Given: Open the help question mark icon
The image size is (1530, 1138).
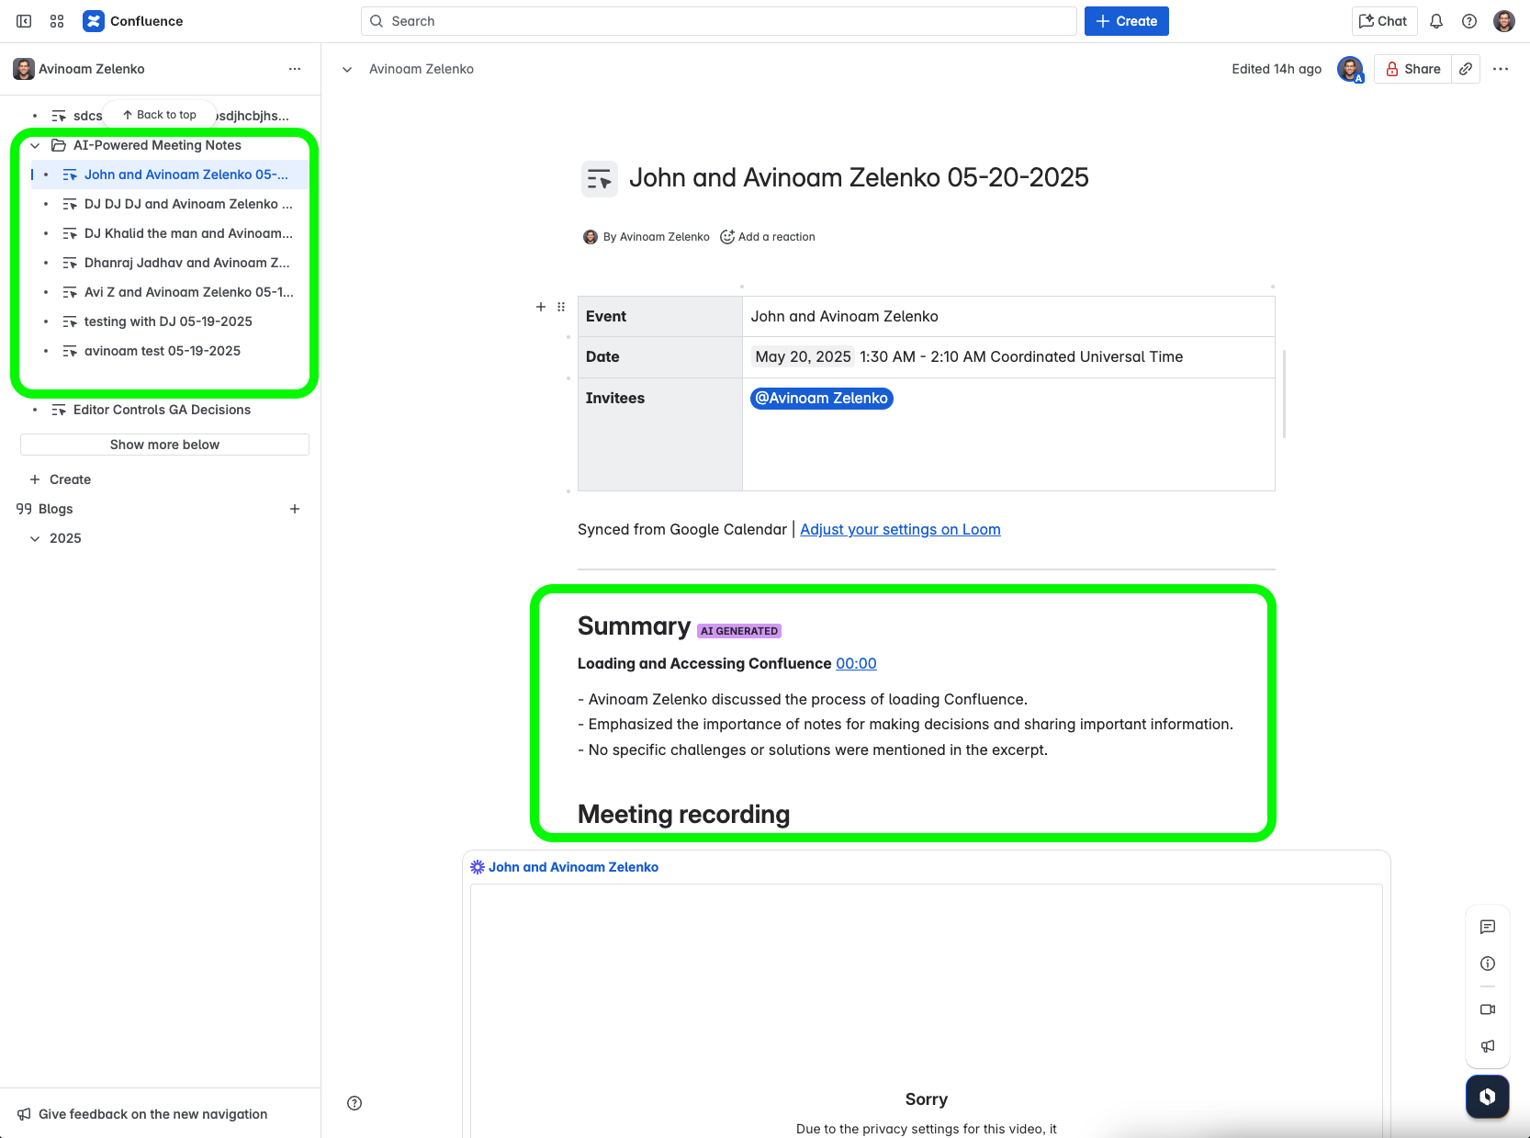Looking at the screenshot, I should (x=1468, y=20).
